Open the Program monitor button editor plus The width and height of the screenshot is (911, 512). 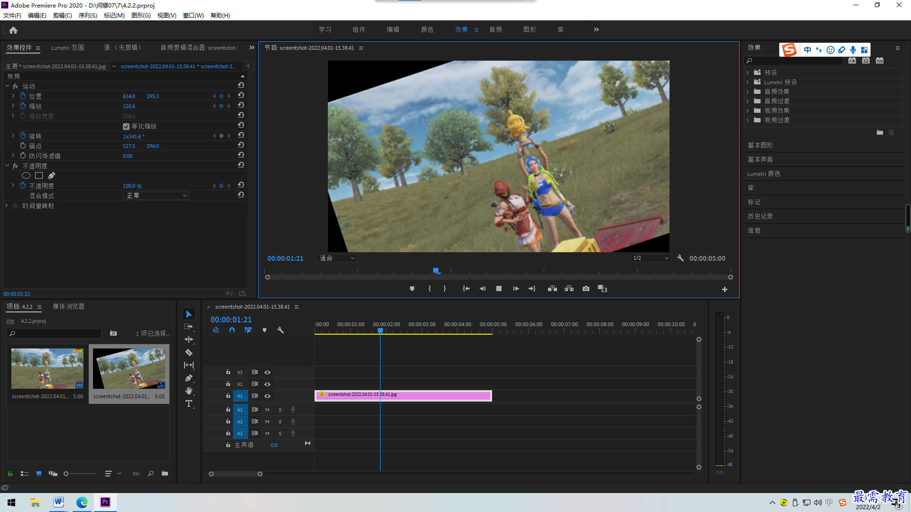725,289
